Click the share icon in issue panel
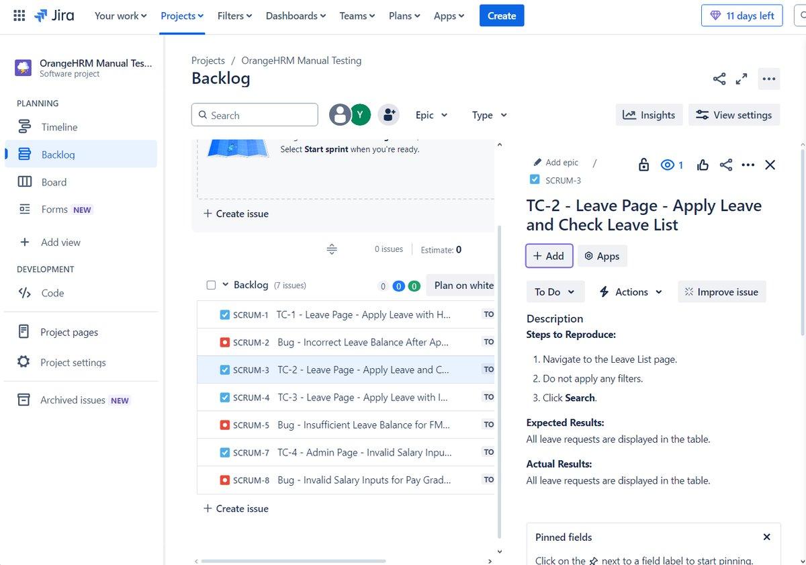 tap(726, 165)
